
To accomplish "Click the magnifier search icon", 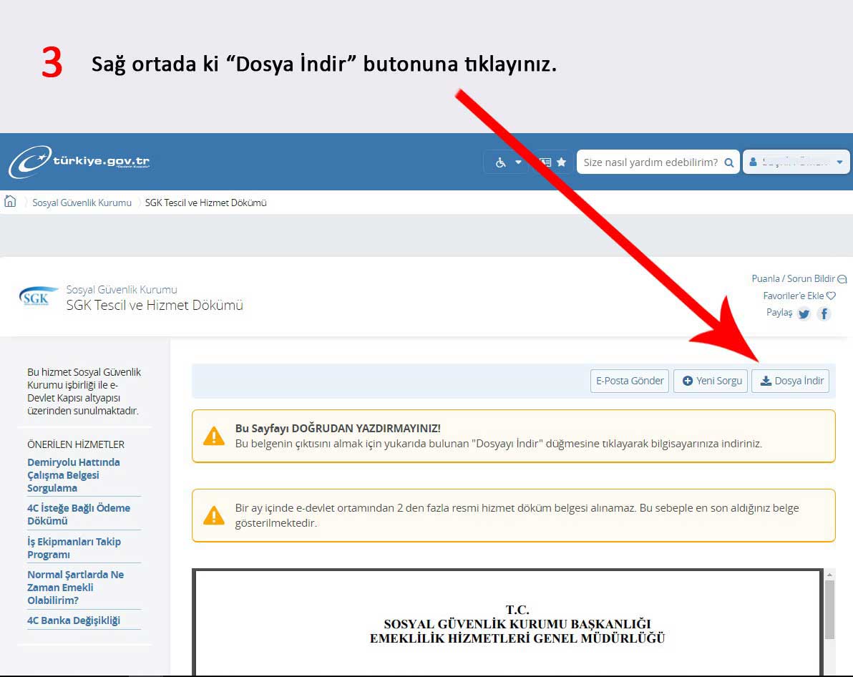I will coord(729,162).
